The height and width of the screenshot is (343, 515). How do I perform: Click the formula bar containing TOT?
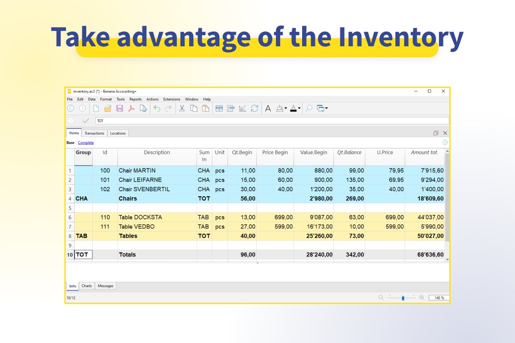coord(172,120)
